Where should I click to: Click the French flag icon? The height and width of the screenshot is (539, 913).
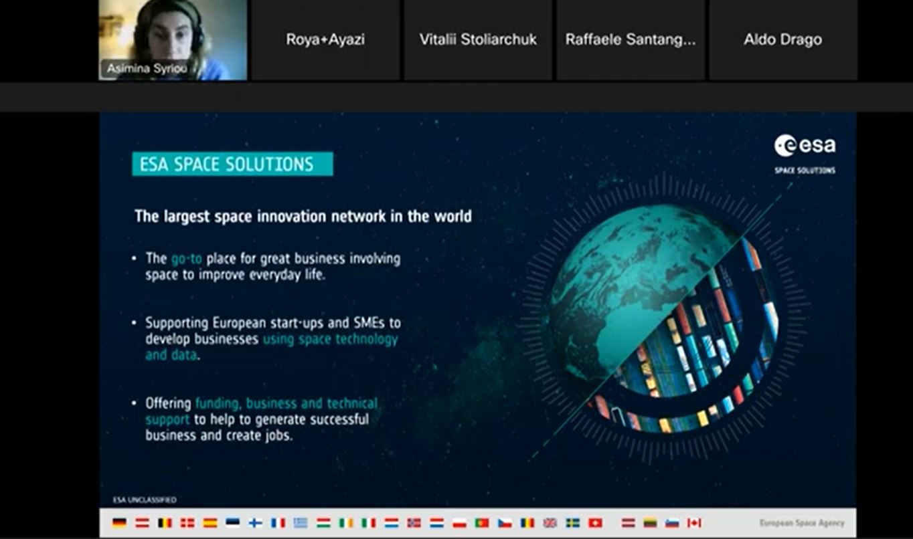click(278, 523)
